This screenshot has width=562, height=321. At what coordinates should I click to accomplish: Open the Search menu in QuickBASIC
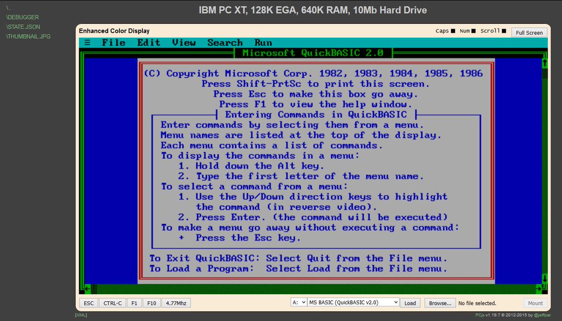(x=225, y=43)
